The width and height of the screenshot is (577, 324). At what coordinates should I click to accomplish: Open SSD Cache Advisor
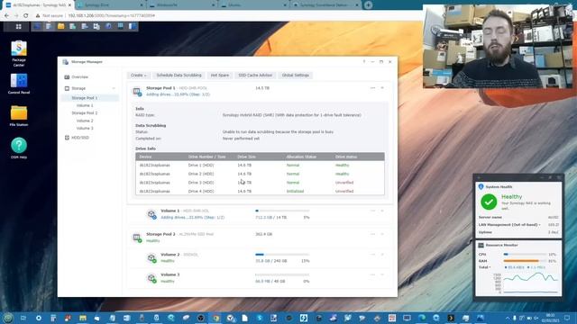pyautogui.click(x=255, y=76)
